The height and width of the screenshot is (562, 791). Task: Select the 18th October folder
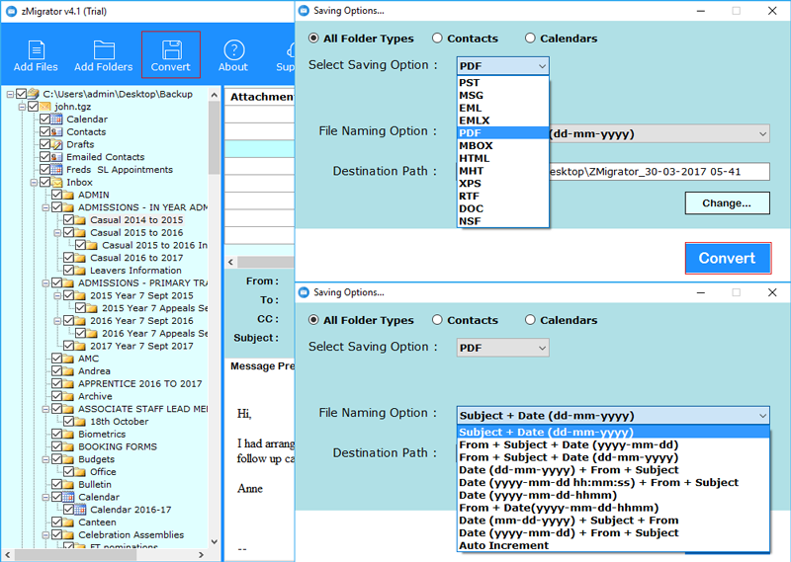pos(120,422)
